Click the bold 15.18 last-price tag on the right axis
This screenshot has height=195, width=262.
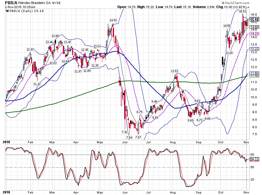[x=254, y=20]
